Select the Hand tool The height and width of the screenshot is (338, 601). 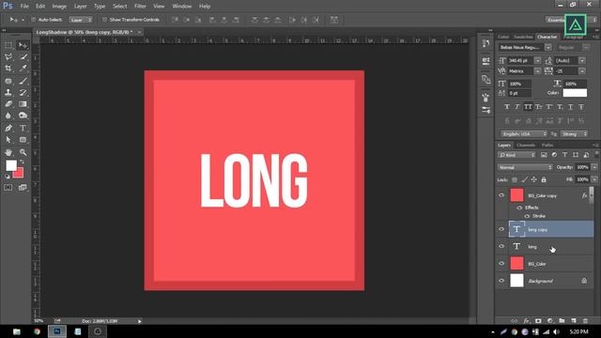(x=8, y=152)
